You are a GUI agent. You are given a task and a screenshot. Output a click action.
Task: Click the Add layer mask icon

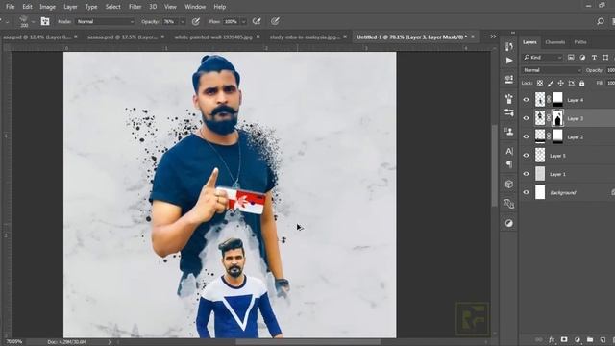pyautogui.click(x=564, y=339)
